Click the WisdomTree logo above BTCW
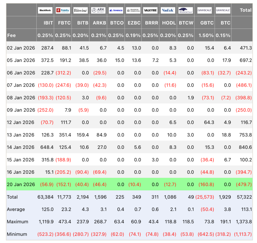 pyautogui.click(x=186, y=10)
